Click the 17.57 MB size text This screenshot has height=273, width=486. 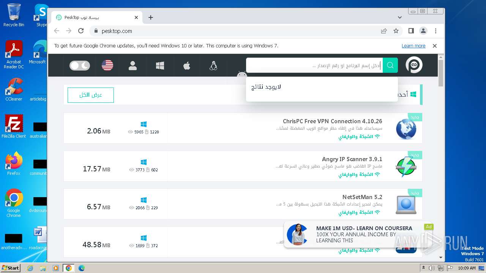click(x=96, y=169)
